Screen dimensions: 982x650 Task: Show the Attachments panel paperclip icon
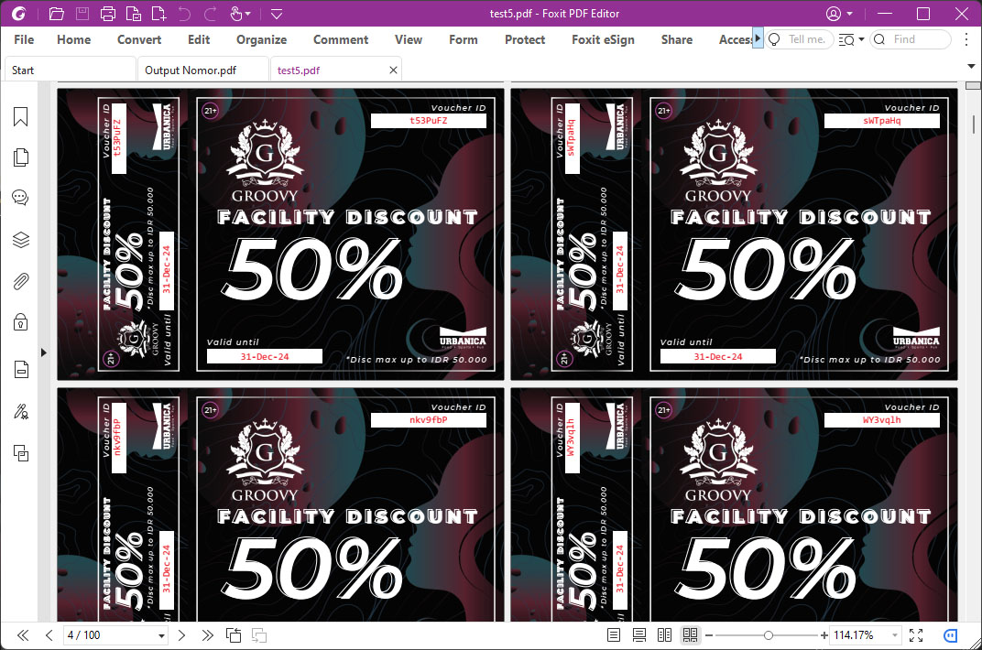pyautogui.click(x=20, y=281)
